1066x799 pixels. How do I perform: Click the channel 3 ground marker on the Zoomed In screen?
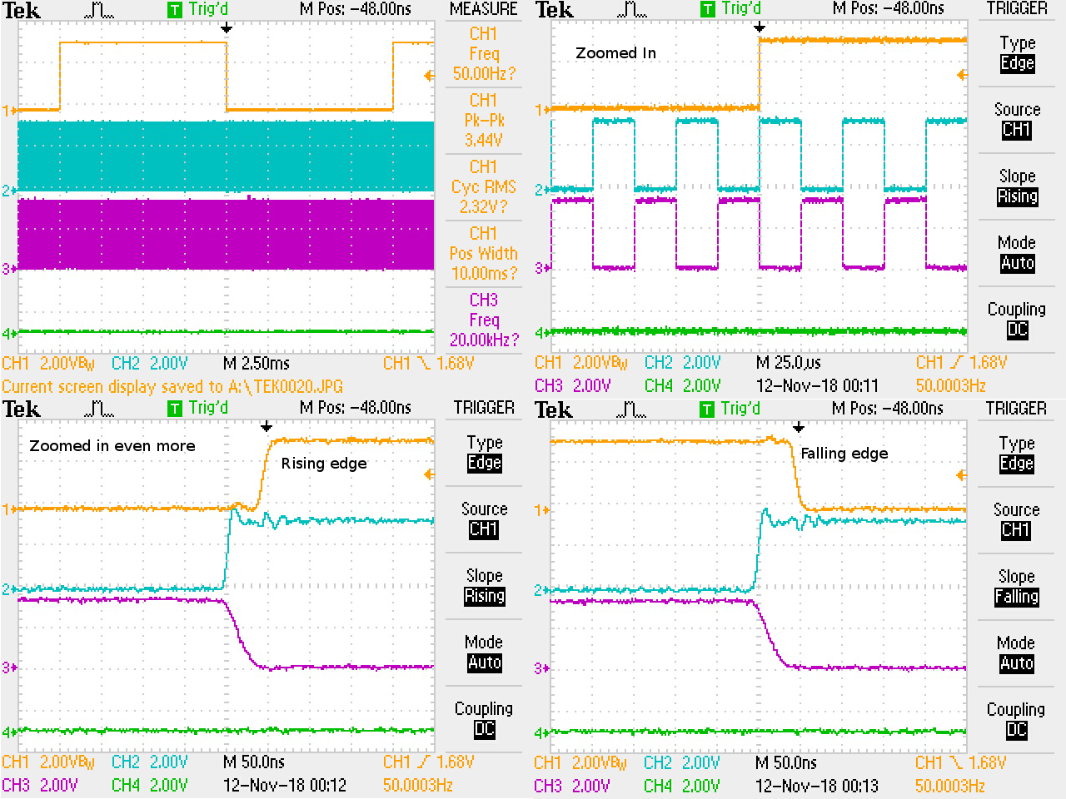pos(541,268)
